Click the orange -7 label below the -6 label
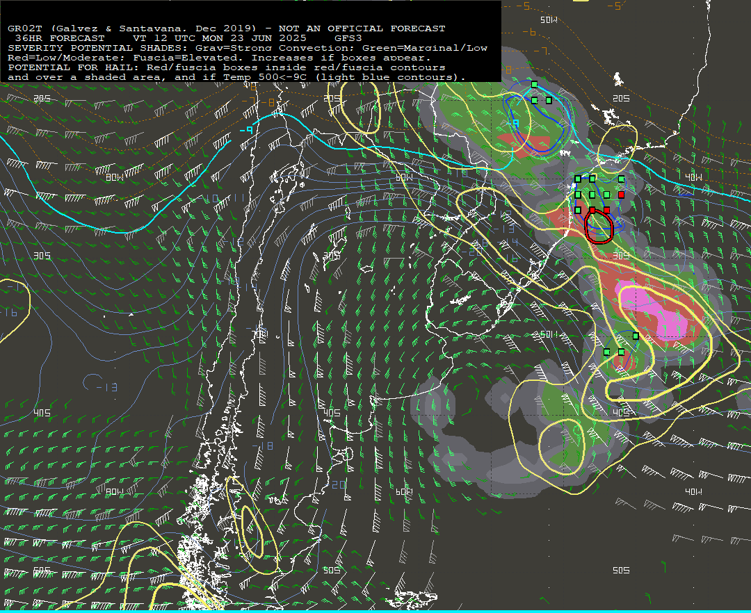751x613 pixels. click(x=540, y=50)
